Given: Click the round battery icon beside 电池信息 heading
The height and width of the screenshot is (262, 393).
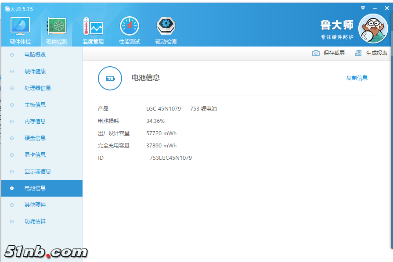Looking at the screenshot, I should point(110,78).
